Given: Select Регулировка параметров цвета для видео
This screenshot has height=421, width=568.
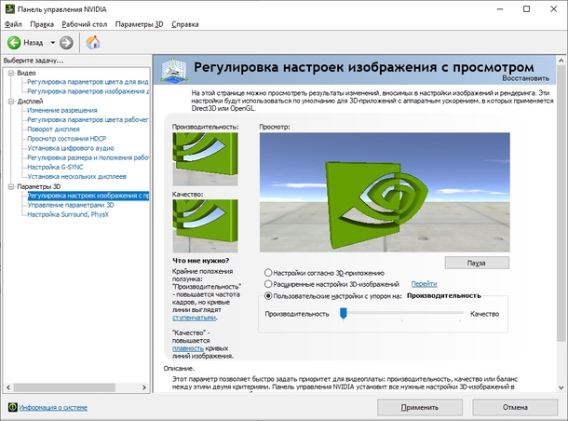Looking at the screenshot, I should (x=88, y=82).
